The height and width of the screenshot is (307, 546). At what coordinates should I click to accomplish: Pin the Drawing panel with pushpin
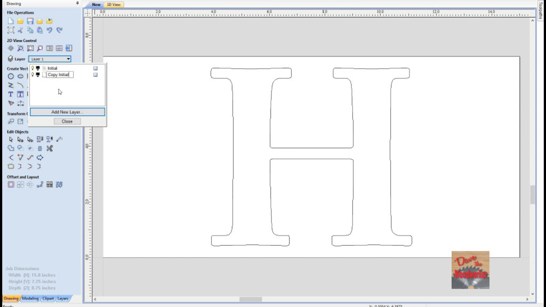(x=77, y=3)
